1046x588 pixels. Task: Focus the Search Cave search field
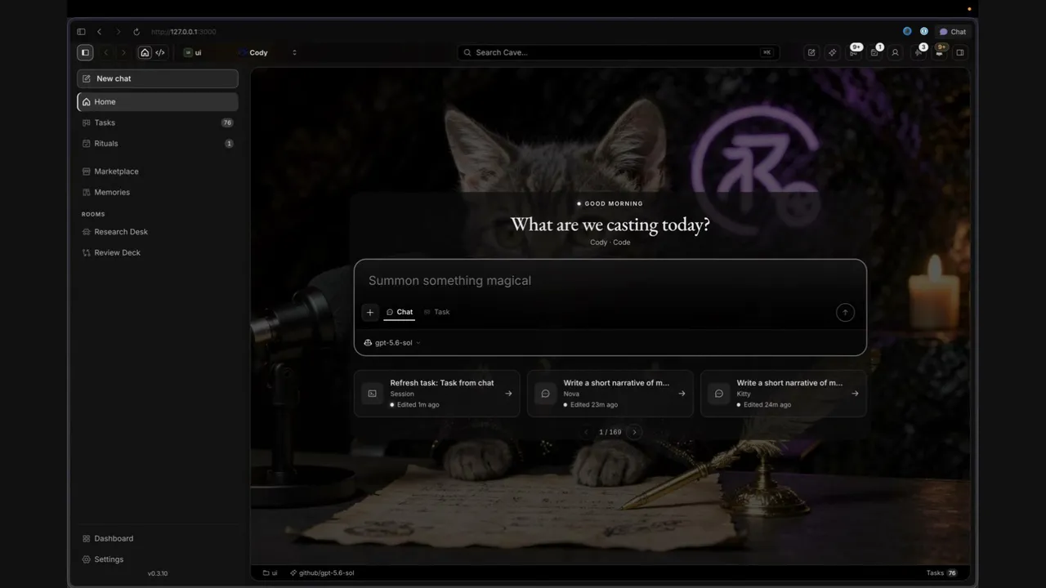pyautogui.click(x=617, y=52)
